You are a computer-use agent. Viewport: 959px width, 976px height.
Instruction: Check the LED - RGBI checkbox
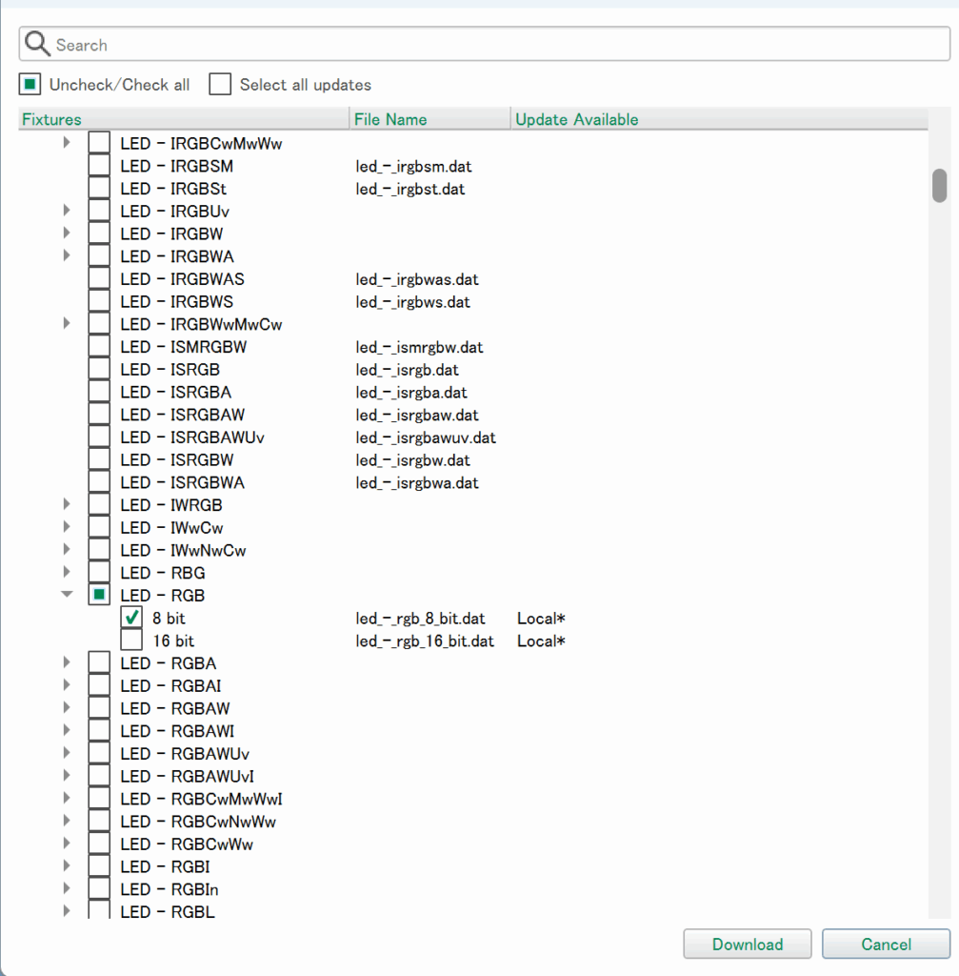(99, 866)
